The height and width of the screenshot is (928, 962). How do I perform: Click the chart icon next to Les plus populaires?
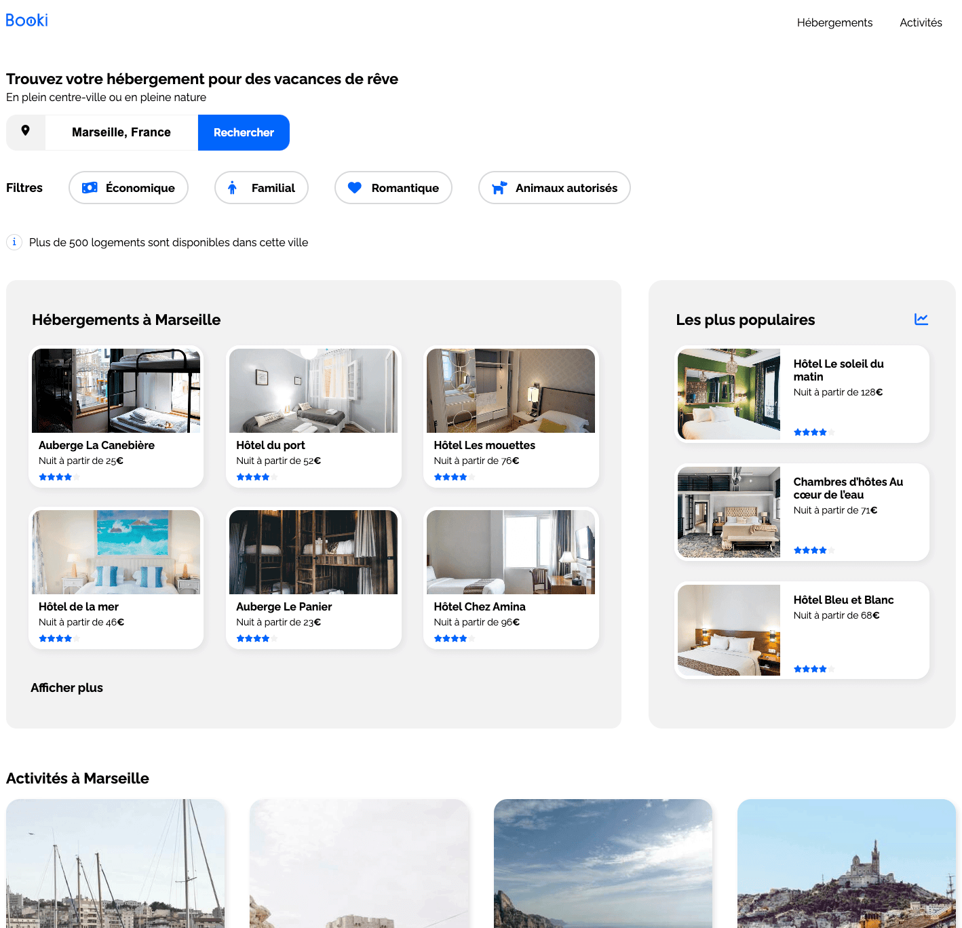click(921, 319)
